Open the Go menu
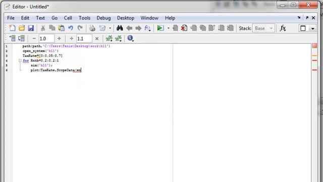This screenshot has width=323, height=182. pyautogui.click(x=55, y=18)
